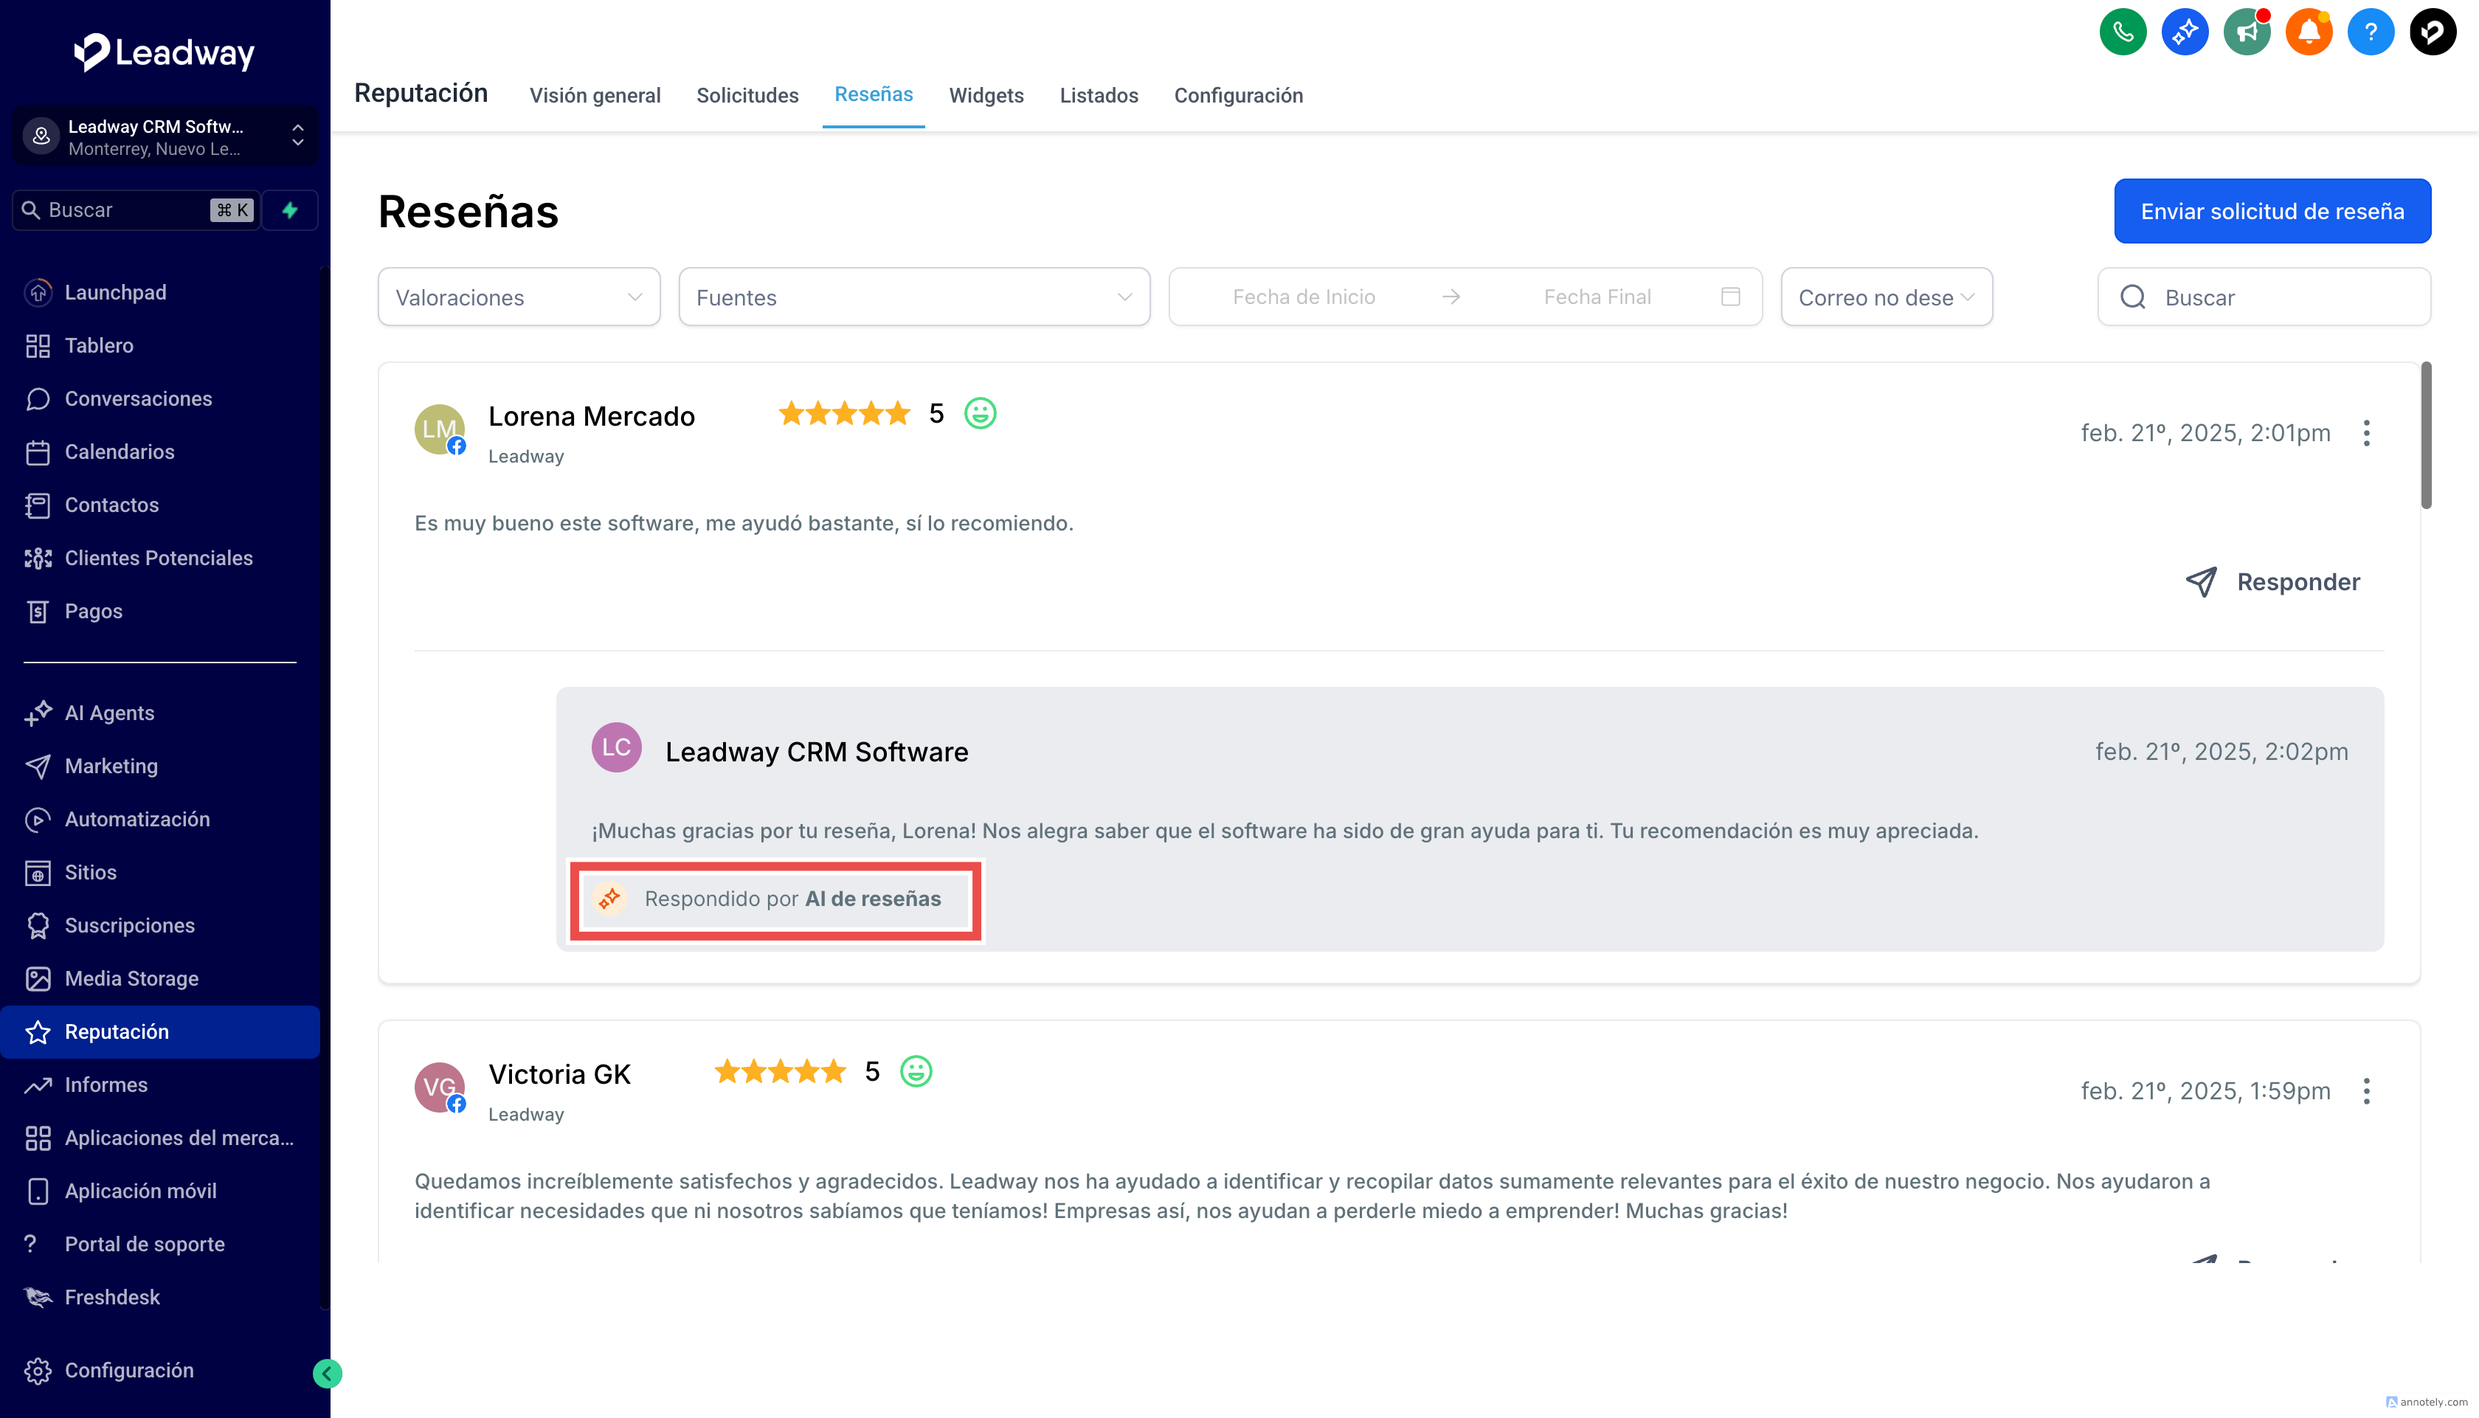Viewport: 2479px width, 1418px height.
Task: Click the blue help question icon
Action: point(2370,33)
